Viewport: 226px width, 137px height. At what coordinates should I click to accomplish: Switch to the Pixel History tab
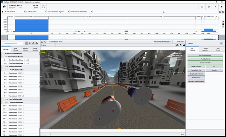[x=15, y=49]
